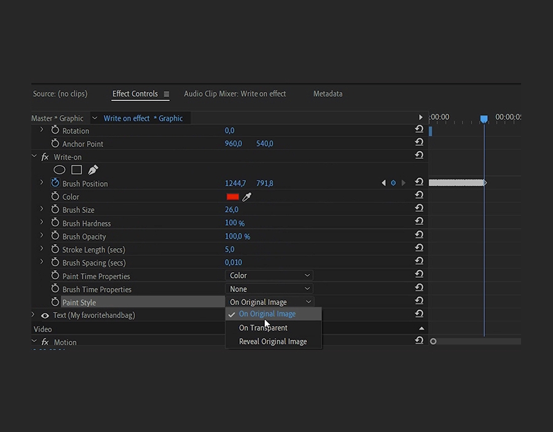
Task: Select the free draw bezier pen mask
Action: click(x=93, y=170)
